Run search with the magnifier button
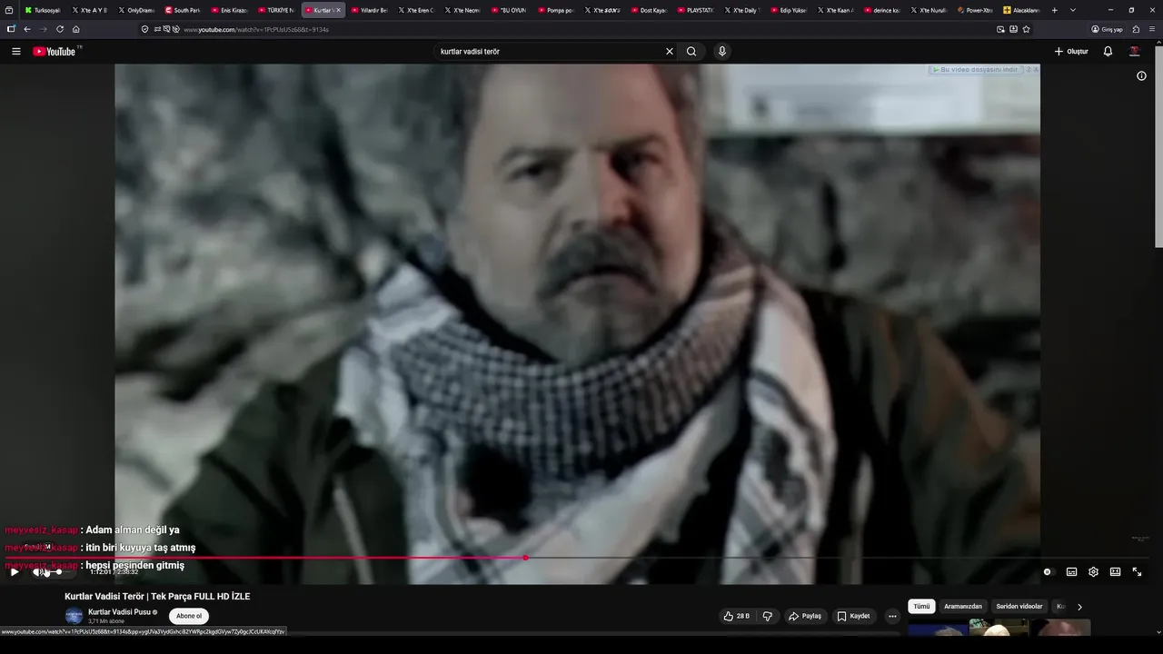Screen dimensions: 1163x654 [x=691, y=52]
